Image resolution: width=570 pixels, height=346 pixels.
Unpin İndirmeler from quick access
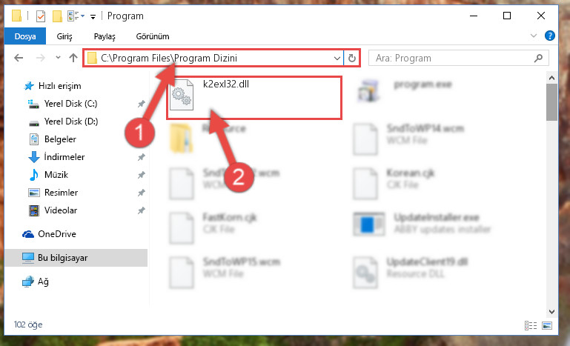pyautogui.click(x=141, y=157)
